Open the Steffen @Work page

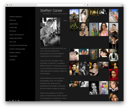click(x=15, y=53)
